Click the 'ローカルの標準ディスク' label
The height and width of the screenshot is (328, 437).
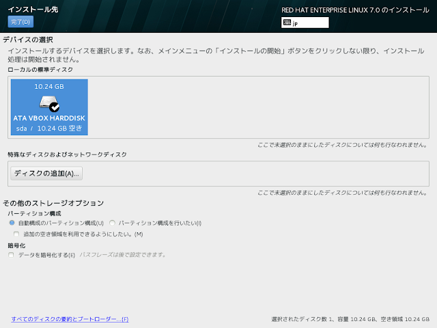pyautogui.click(x=40, y=70)
